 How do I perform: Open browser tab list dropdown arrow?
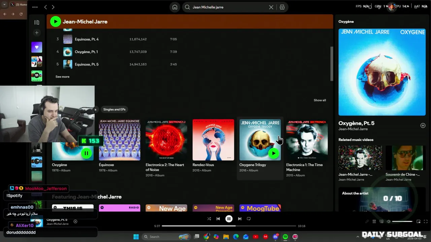[x=4, y=4]
